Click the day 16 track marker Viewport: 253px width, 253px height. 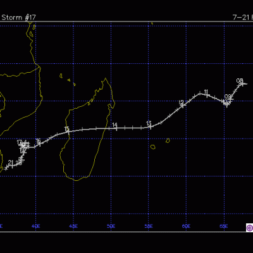pos(40,144)
